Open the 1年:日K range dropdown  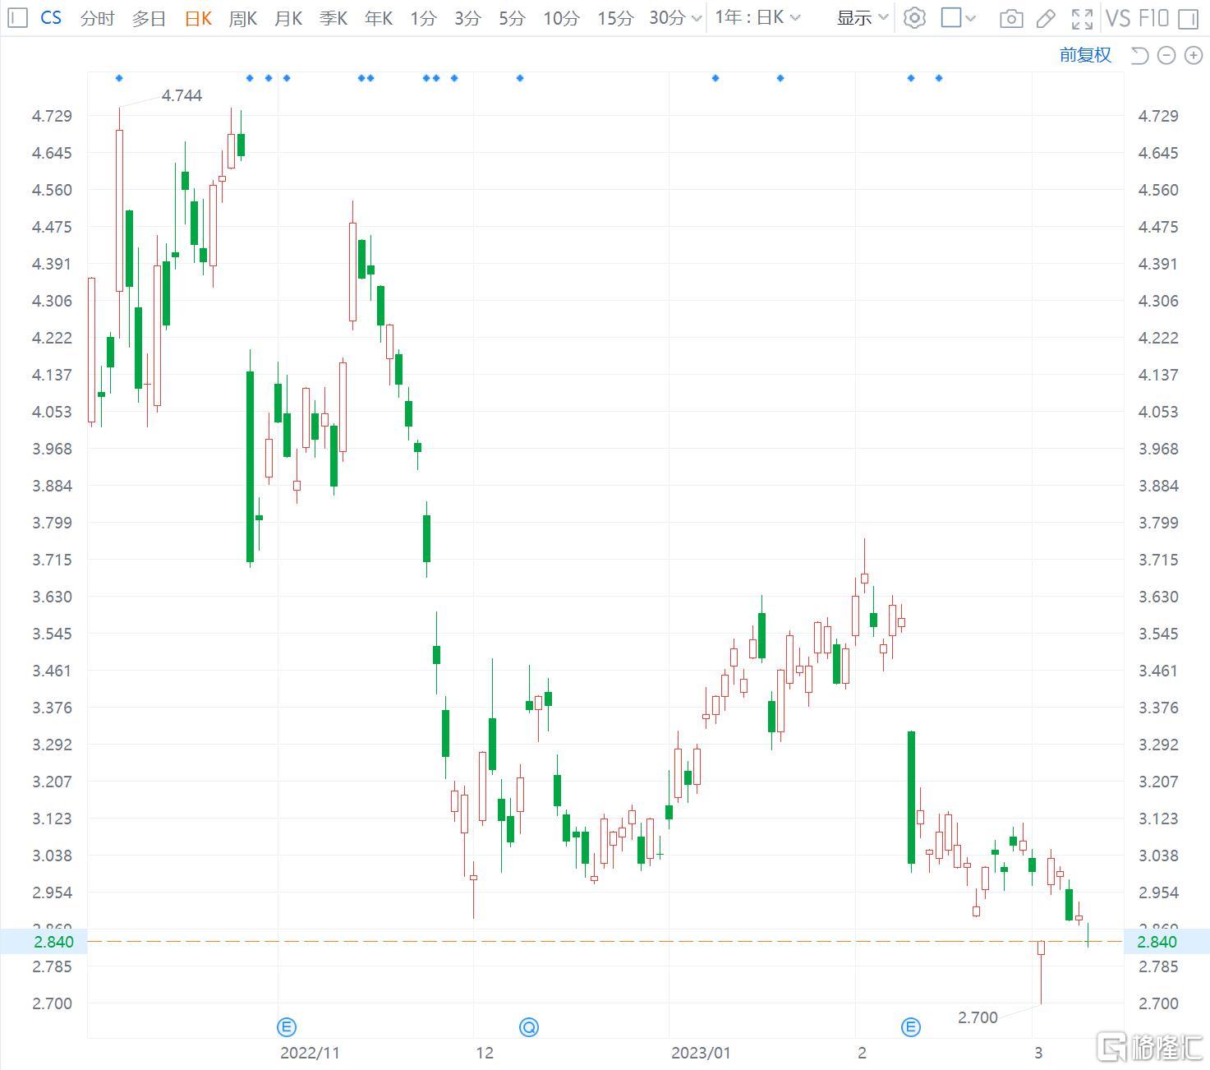click(x=757, y=17)
